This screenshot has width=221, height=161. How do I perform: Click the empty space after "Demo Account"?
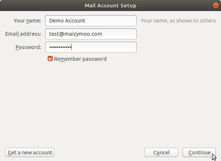point(110,21)
